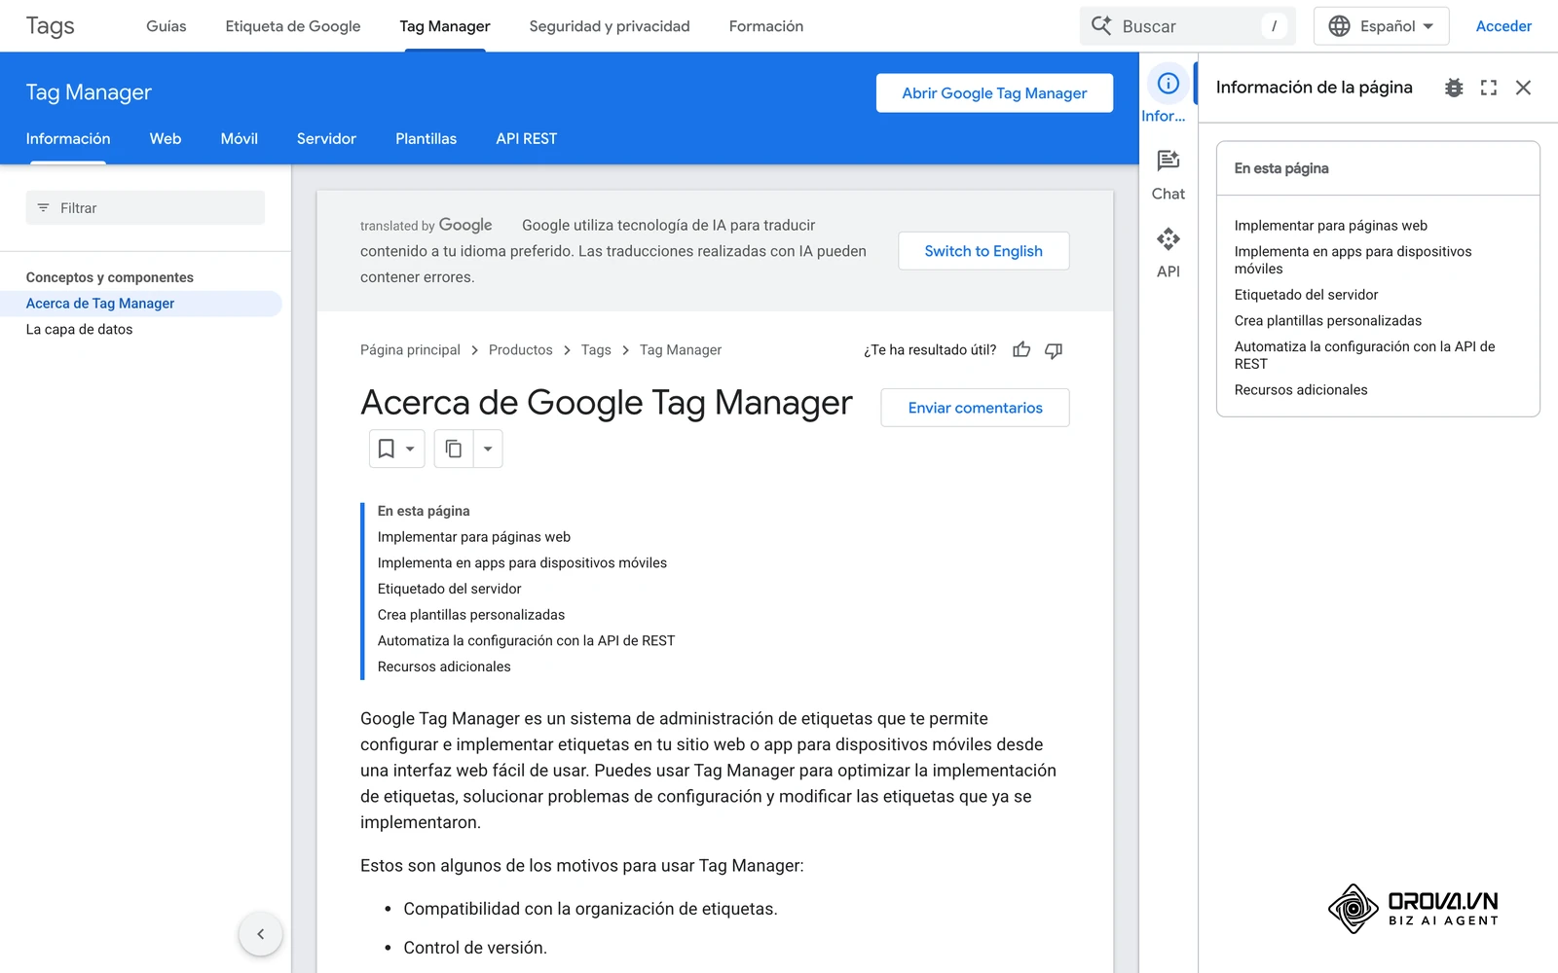Viewport: 1558px width, 973px height.
Task: Open Recursos adicionales in right info panel
Action: (1301, 390)
